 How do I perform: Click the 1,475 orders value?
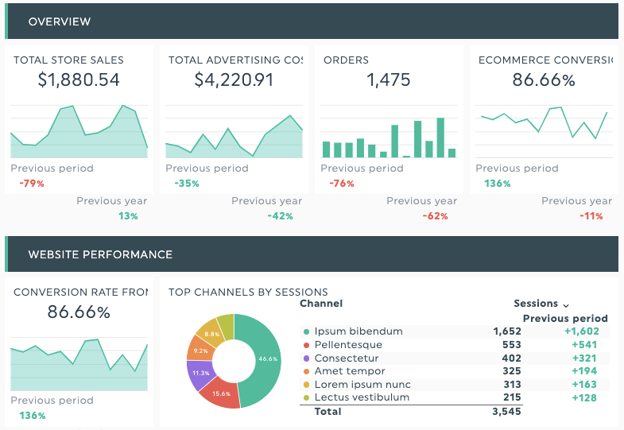pos(389,79)
